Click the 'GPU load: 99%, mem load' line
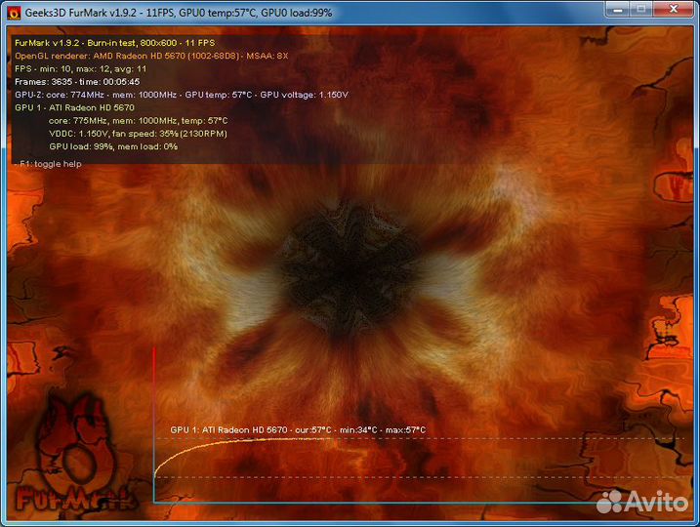 coord(113,146)
